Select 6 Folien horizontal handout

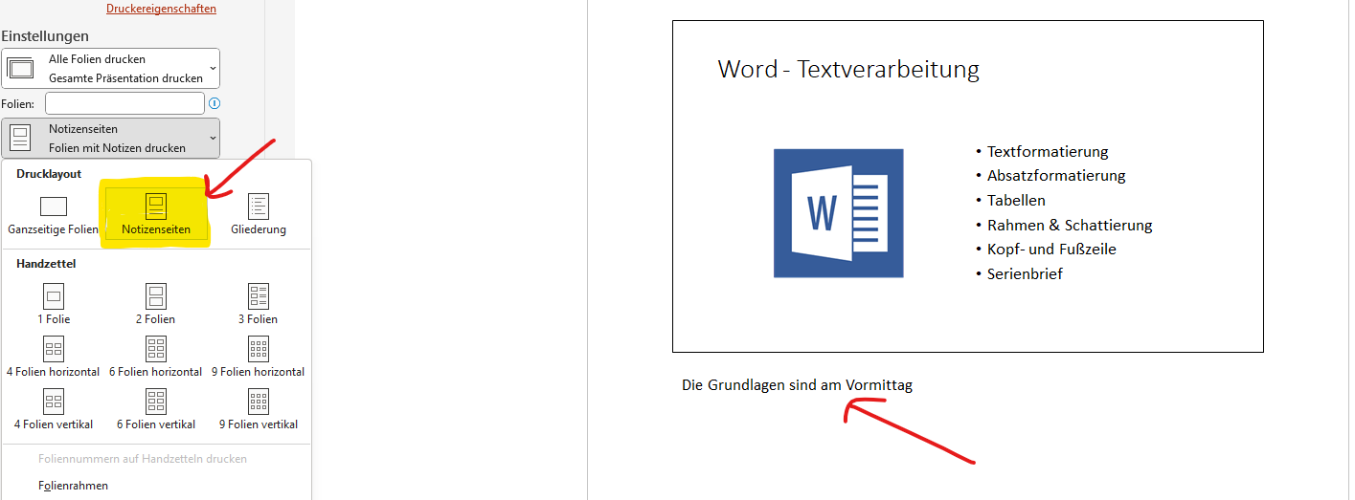(156, 348)
